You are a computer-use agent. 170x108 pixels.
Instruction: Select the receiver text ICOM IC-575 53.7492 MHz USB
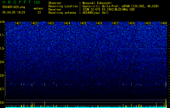point(108,9)
